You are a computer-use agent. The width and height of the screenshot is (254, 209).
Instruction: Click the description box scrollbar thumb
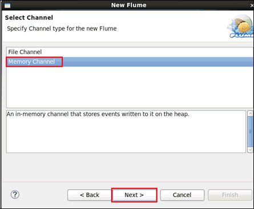(250, 132)
